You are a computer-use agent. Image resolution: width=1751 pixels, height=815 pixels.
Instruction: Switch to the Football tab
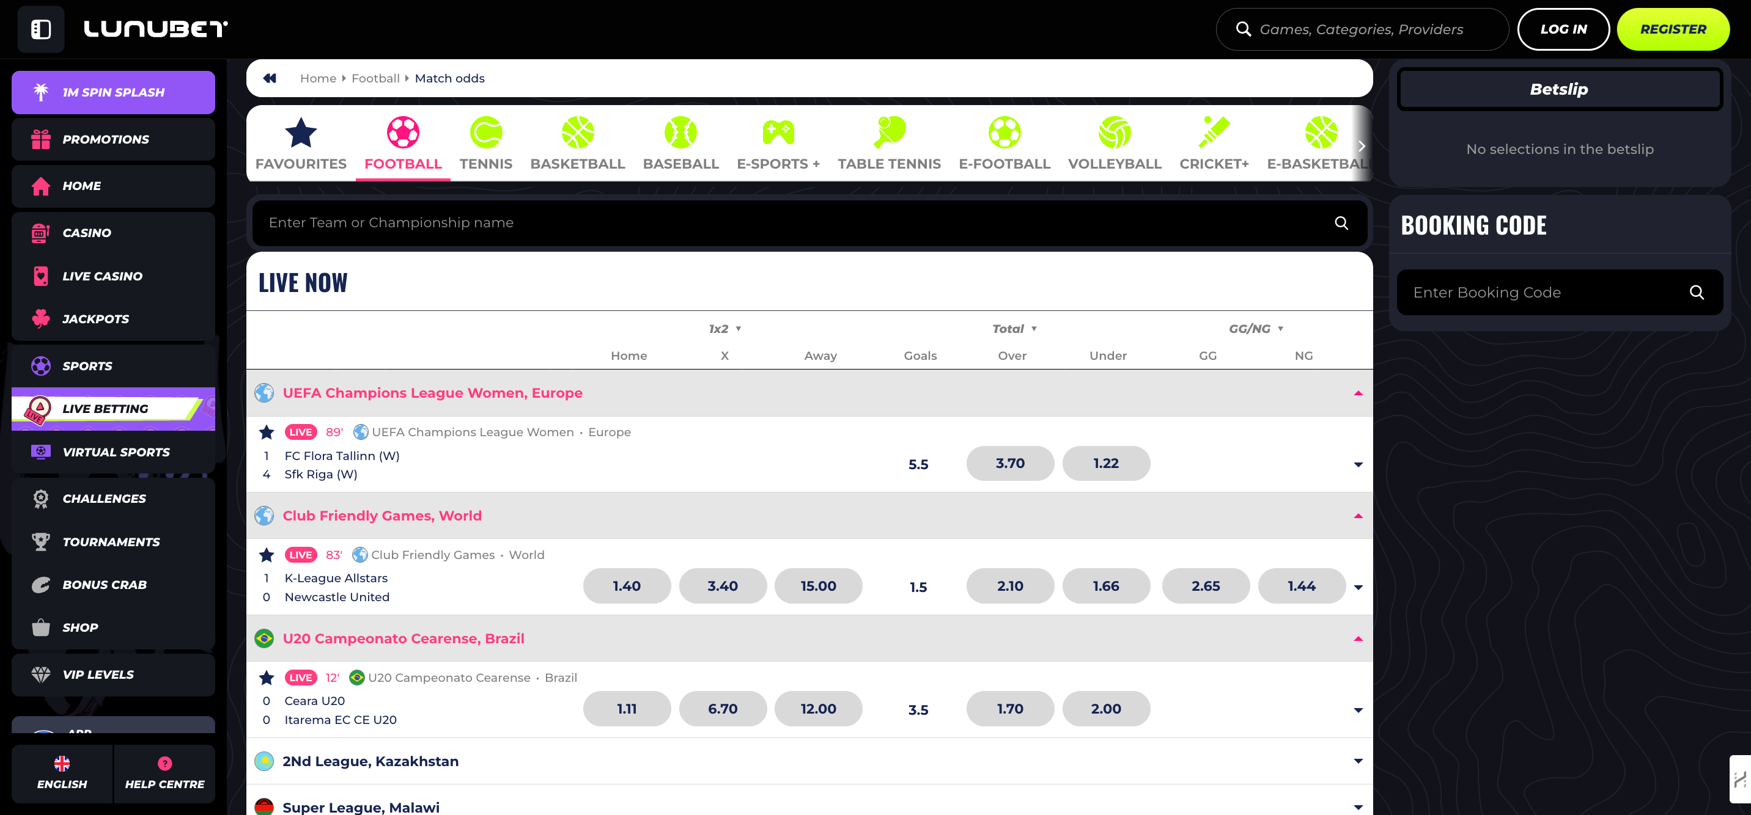tap(403, 144)
